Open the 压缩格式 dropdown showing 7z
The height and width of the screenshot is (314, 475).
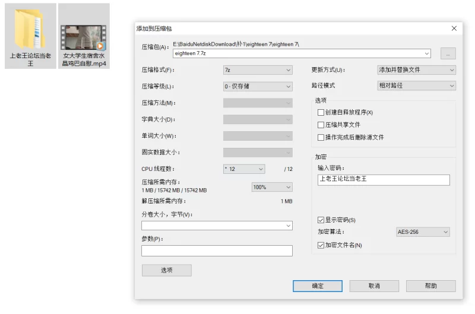(x=258, y=70)
